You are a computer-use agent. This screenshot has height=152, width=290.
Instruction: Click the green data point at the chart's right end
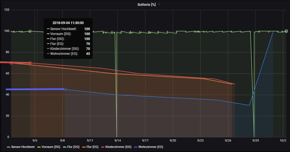(x=286, y=31)
